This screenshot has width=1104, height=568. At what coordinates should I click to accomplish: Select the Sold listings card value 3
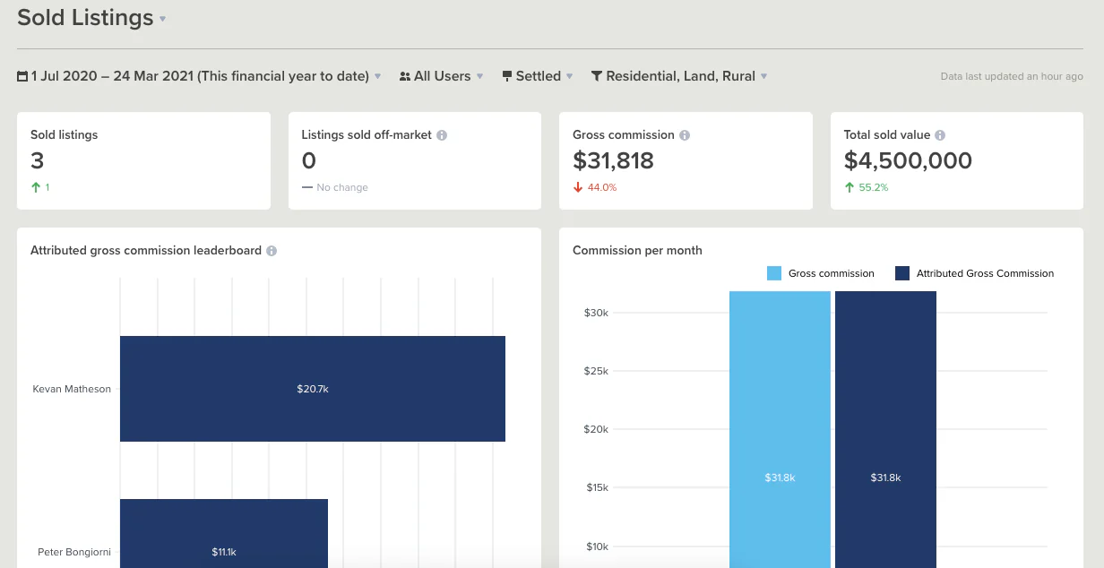click(37, 161)
